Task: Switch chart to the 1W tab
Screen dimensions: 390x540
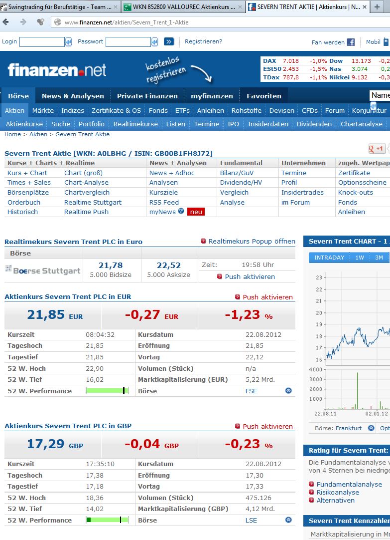Action: click(x=359, y=258)
